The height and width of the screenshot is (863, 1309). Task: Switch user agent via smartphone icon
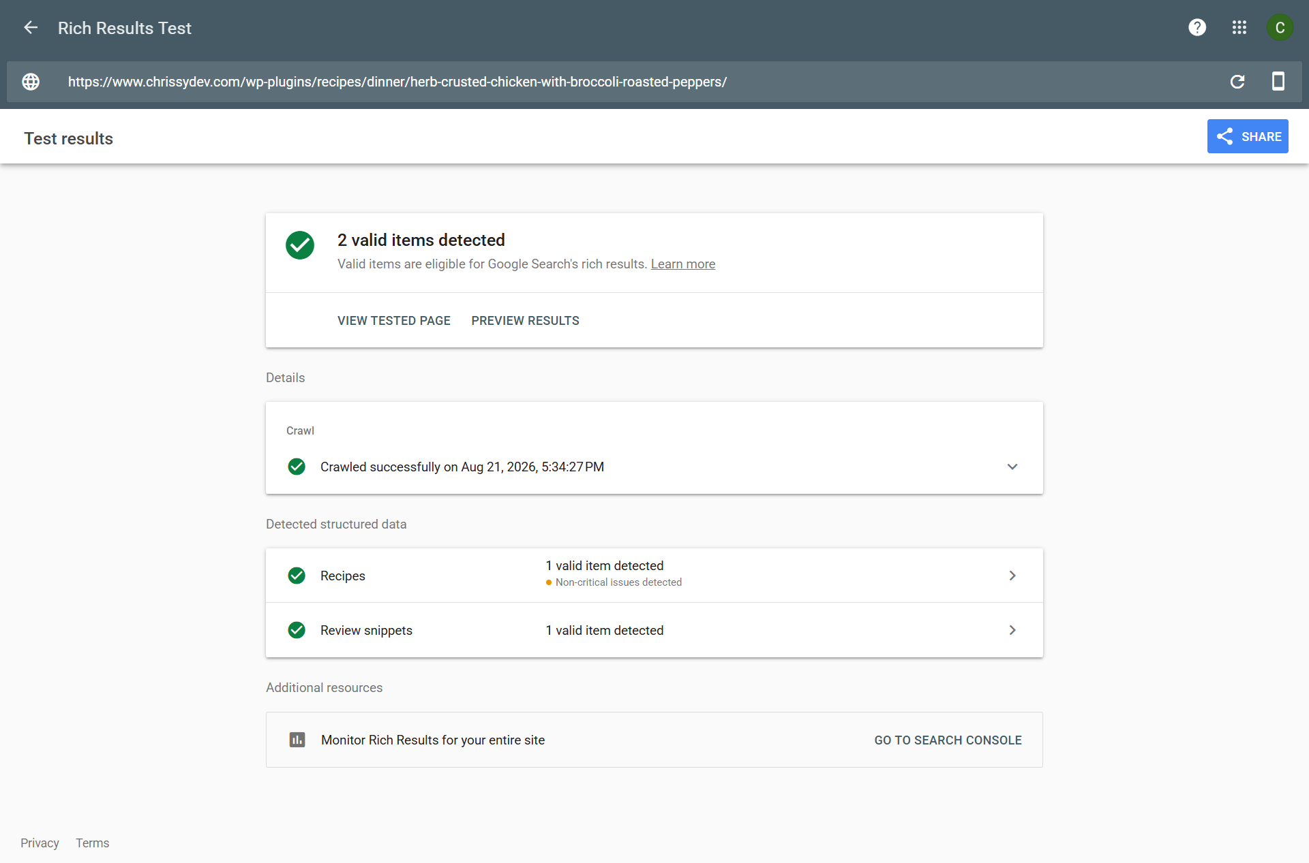pos(1278,81)
